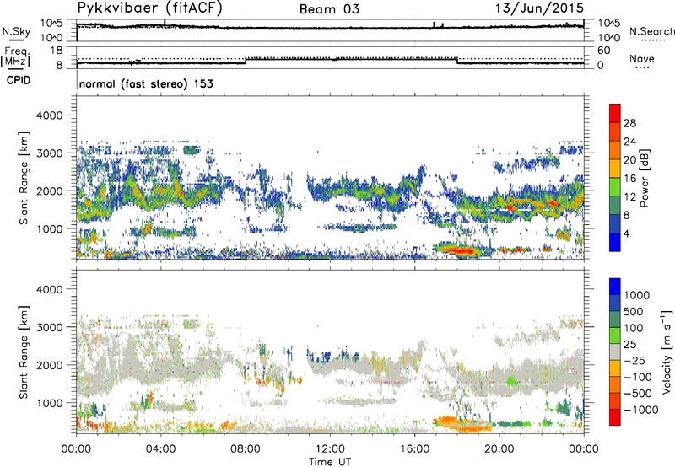Click the '08:00' time axis label
The height and width of the screenshot is (467, 675).
point(246,449)
